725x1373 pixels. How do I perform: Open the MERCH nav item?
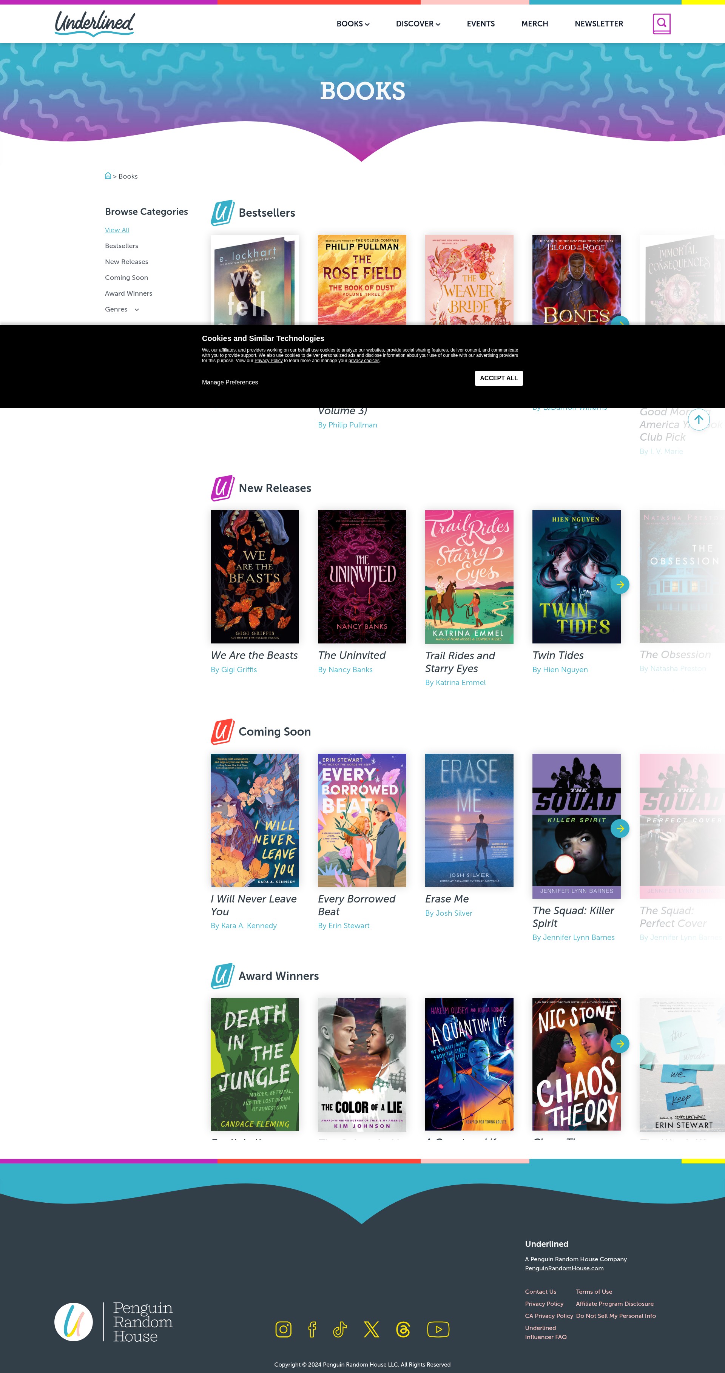[535, 24]
